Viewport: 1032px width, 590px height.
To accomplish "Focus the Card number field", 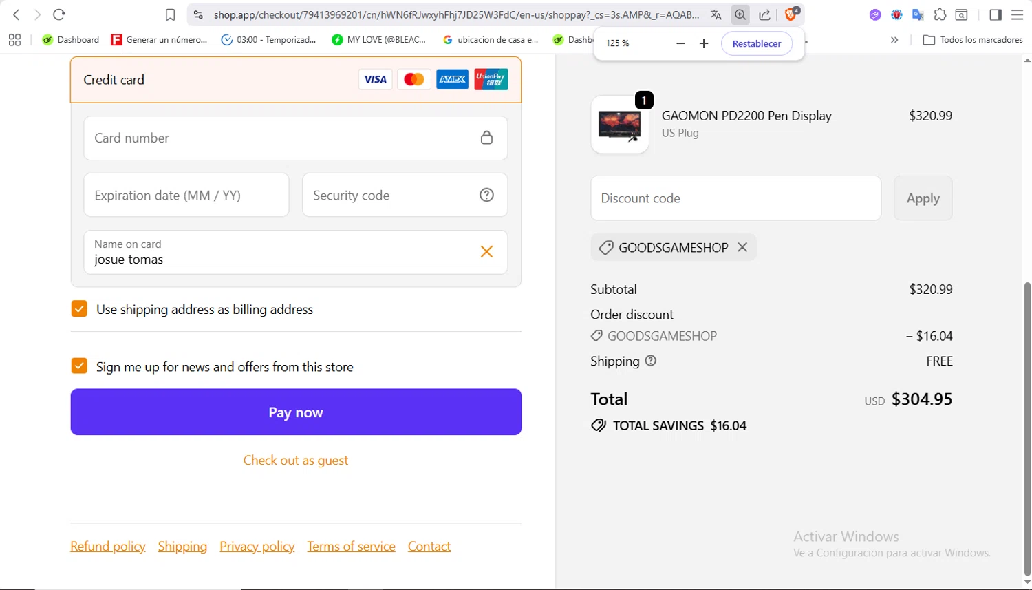I will tap(296, 138).
